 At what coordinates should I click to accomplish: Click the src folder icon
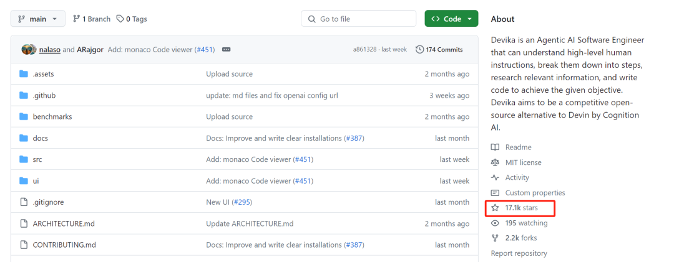click(24, 159)
